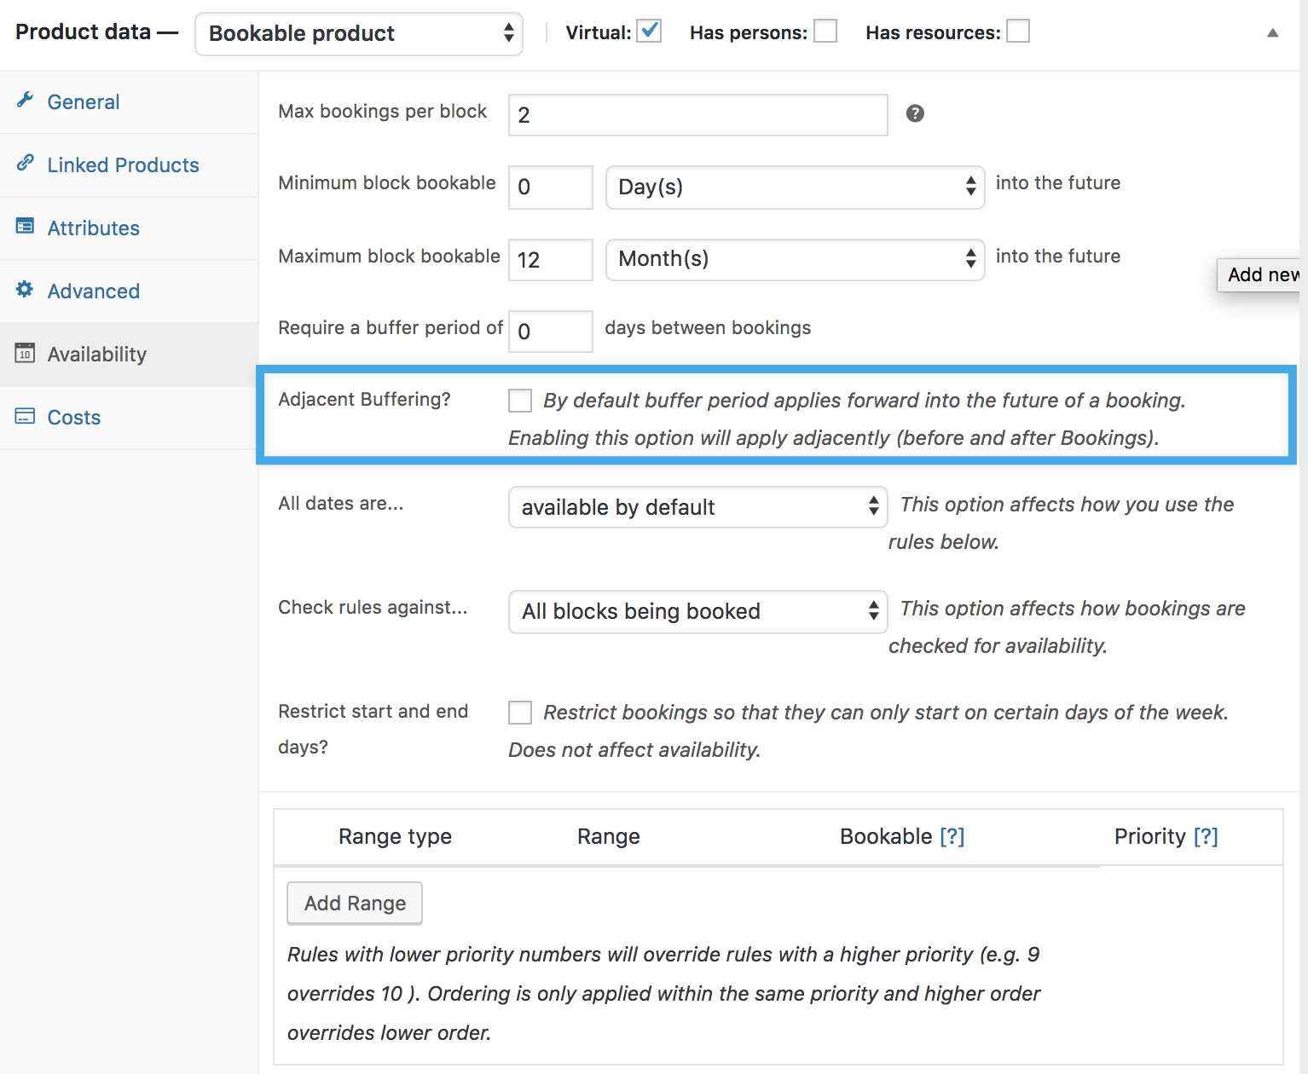Click the card icon beside Costs
This screenshot has width=1308, height=1074.
(x=25, y=416)
